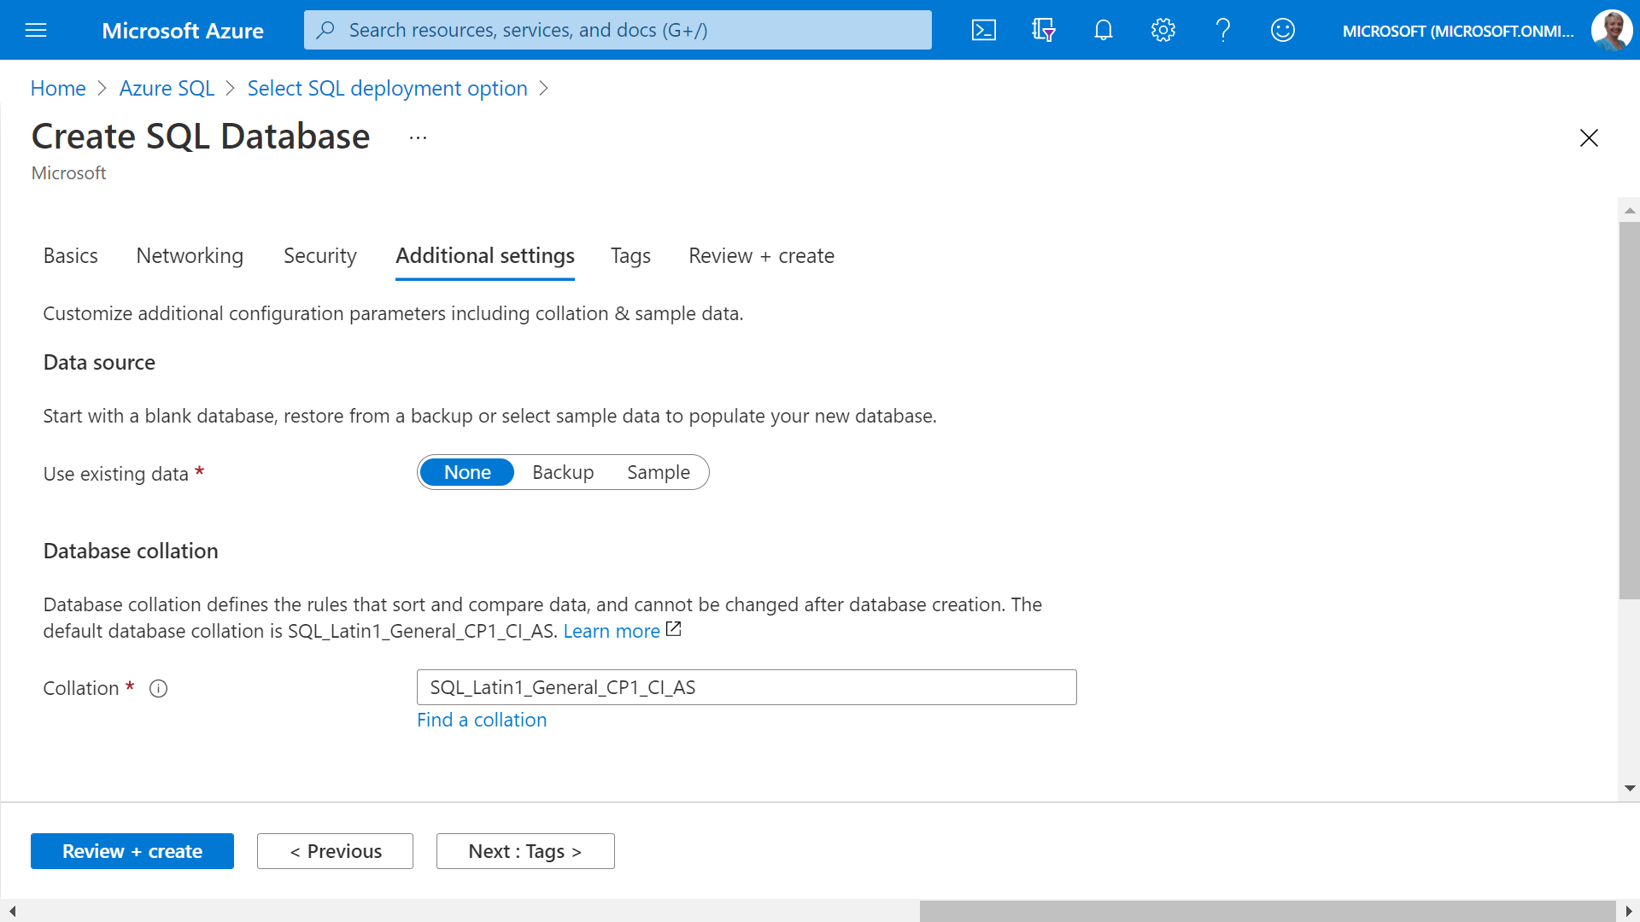Click the Collation text field

[746, 687]
